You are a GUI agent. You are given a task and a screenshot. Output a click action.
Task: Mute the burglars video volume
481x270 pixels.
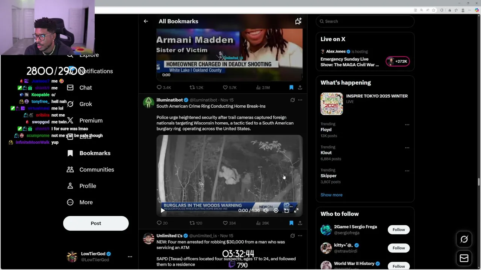(266, 210)
